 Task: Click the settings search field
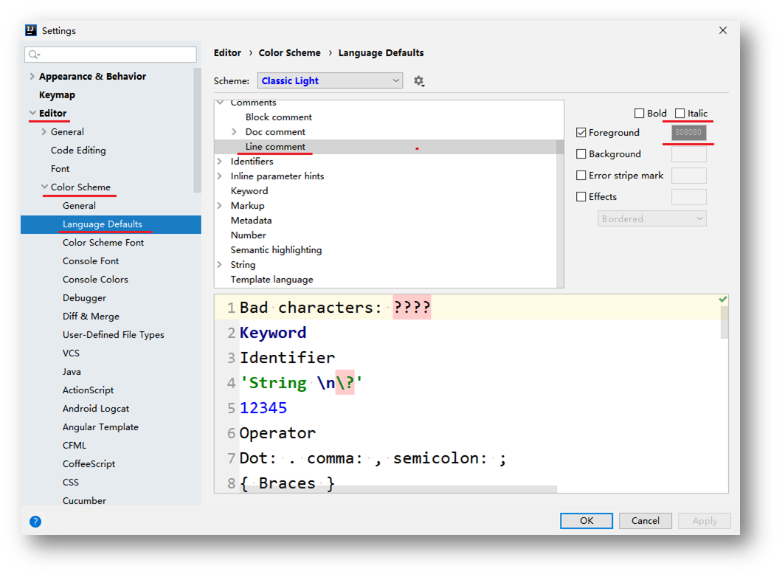tap(111, 55)
